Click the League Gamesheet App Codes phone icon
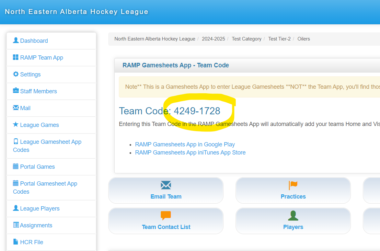 (16, 142)
